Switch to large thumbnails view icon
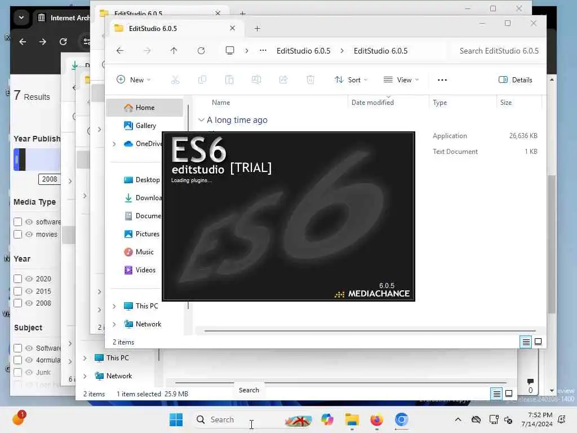The height and width of the screenshot is (433, 577). 538,342
